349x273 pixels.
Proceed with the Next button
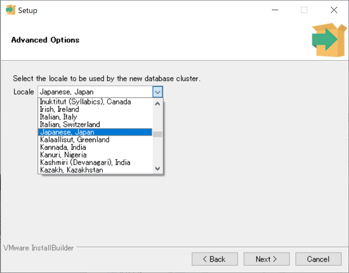(x=266, y=259)
